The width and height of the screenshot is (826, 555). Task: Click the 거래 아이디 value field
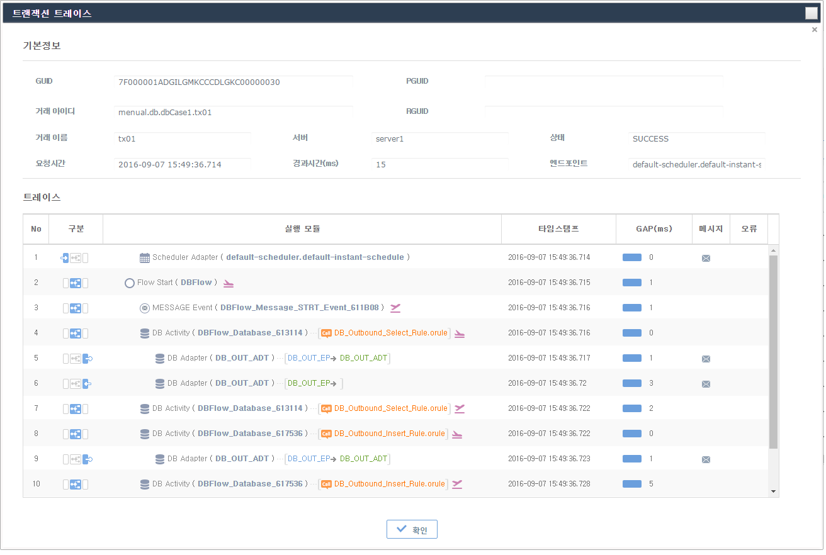[x=234, y=113]
